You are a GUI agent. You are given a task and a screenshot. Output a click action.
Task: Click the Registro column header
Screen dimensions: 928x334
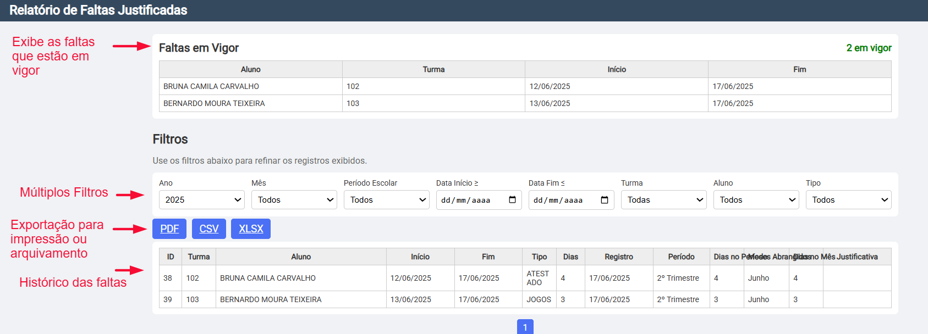(x=619, y=257)
